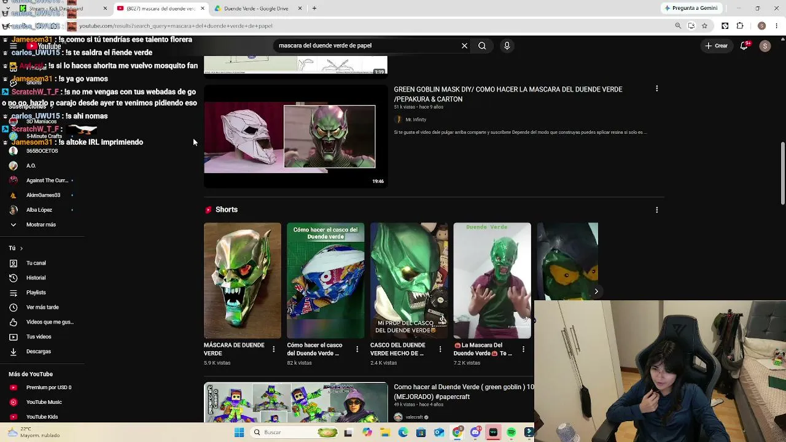Open Discord from the taskbar

[x=475, y=432]
